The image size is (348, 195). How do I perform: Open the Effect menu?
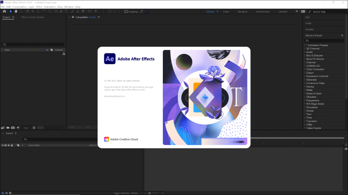pyautogui.click(x=39, y=7)
